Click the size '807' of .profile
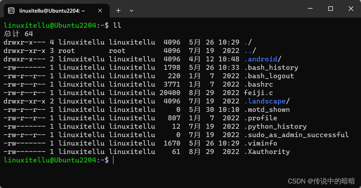Image resolution: width=361 pixels, height=188 pixels. pos(174,118)
